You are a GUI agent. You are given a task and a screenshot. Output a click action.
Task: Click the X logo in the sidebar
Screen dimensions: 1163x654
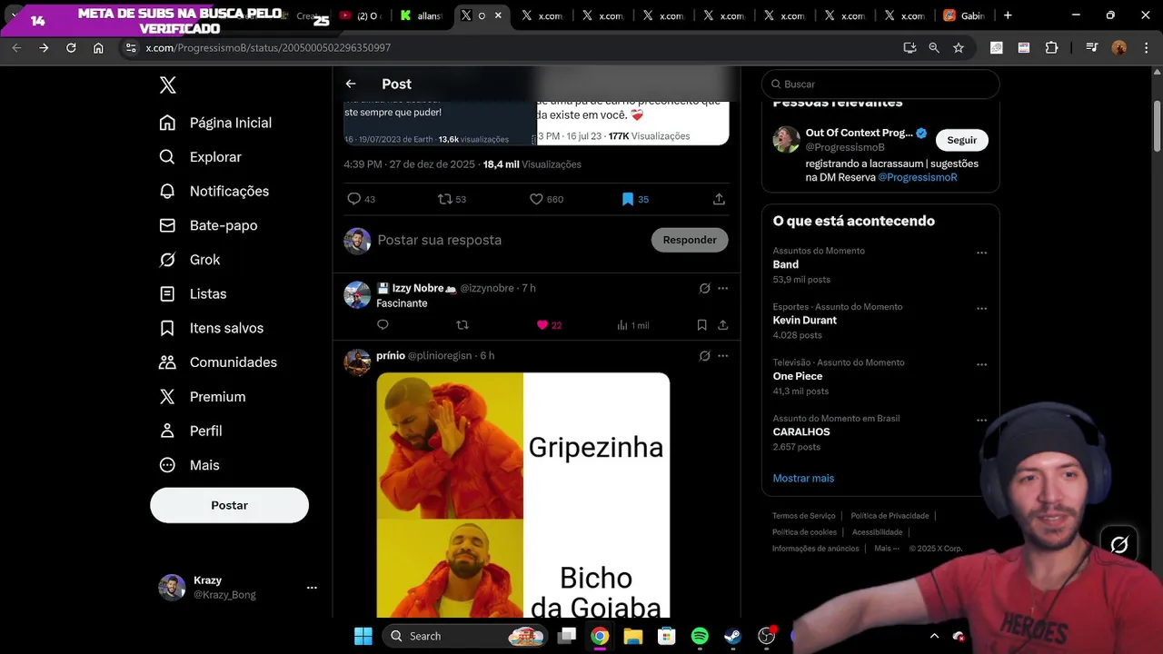click(x=168, y=85)
